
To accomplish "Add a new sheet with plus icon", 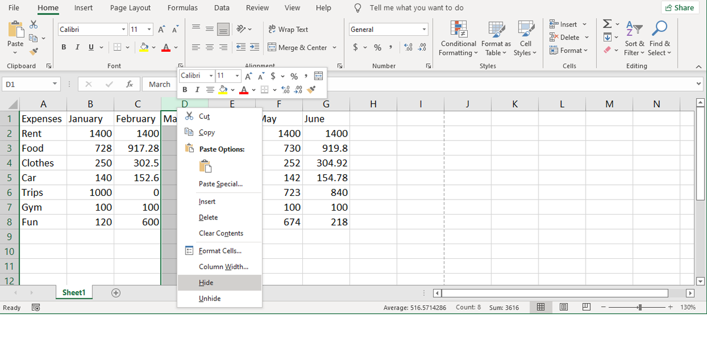I will coord(116,292).
